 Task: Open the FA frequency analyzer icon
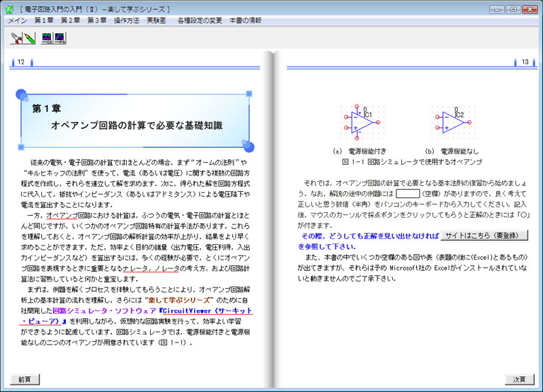[60, 38]
